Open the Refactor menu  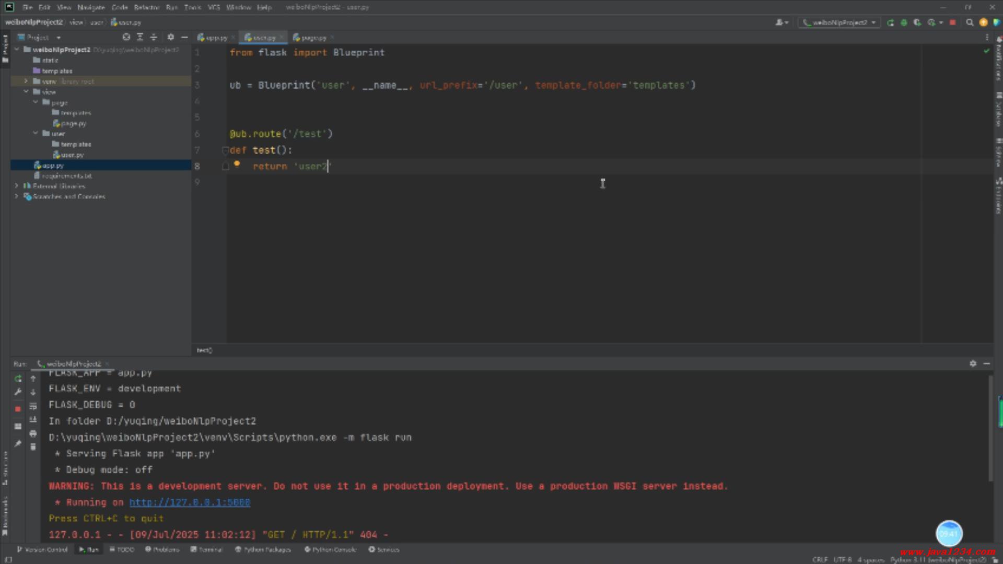coord(146,7)
